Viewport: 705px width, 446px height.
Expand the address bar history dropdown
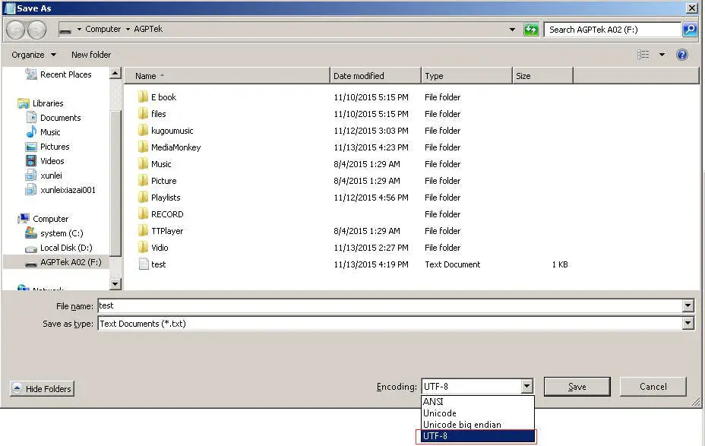pos(512,29)
